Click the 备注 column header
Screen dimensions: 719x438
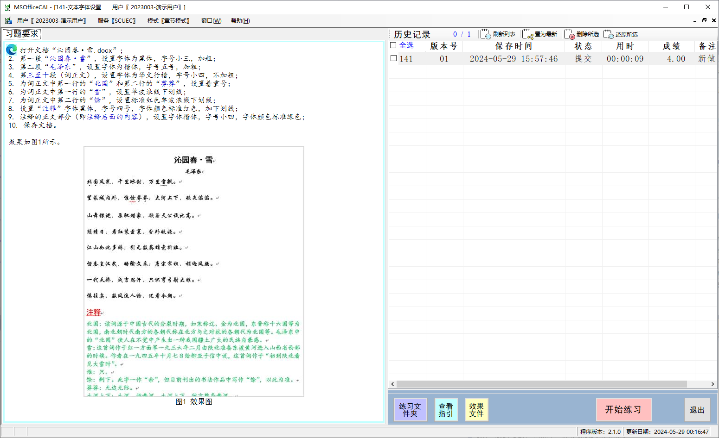click(706, 46)
